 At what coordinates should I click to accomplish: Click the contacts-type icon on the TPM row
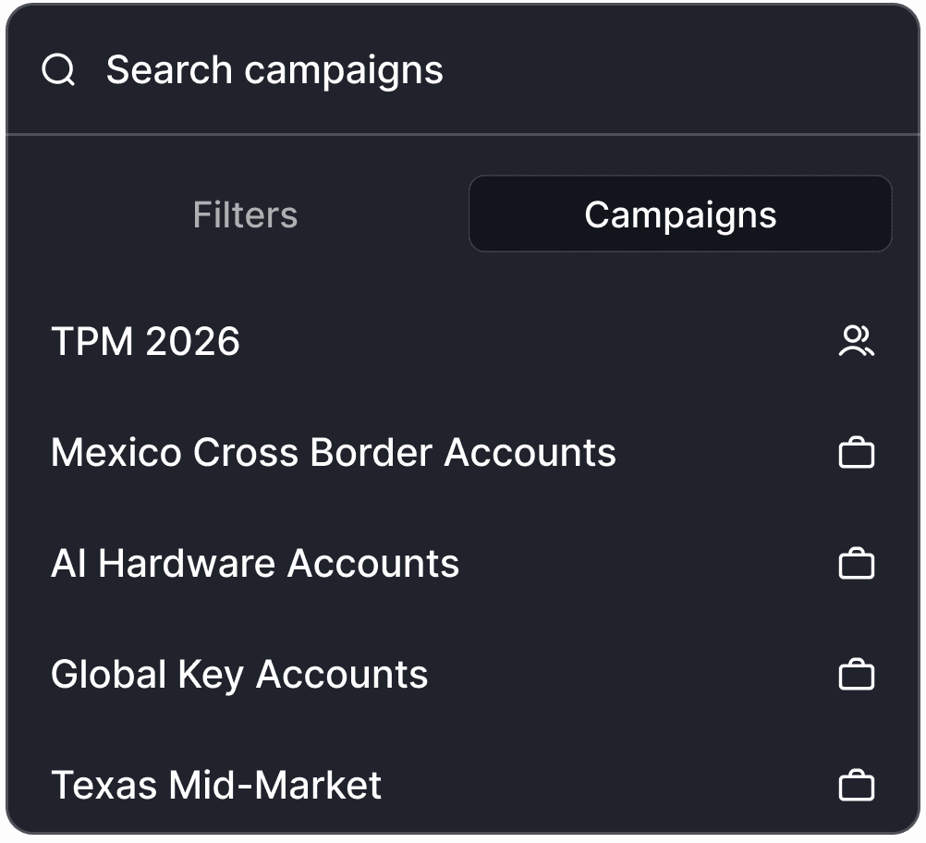coord(857,341)
